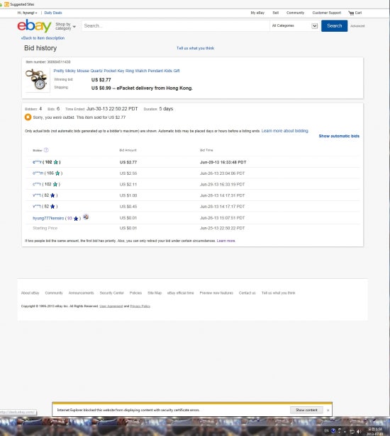The image size is (390, 436).
Task: Click the Bidder help question mark icon
Action: [x=46, y=150]
